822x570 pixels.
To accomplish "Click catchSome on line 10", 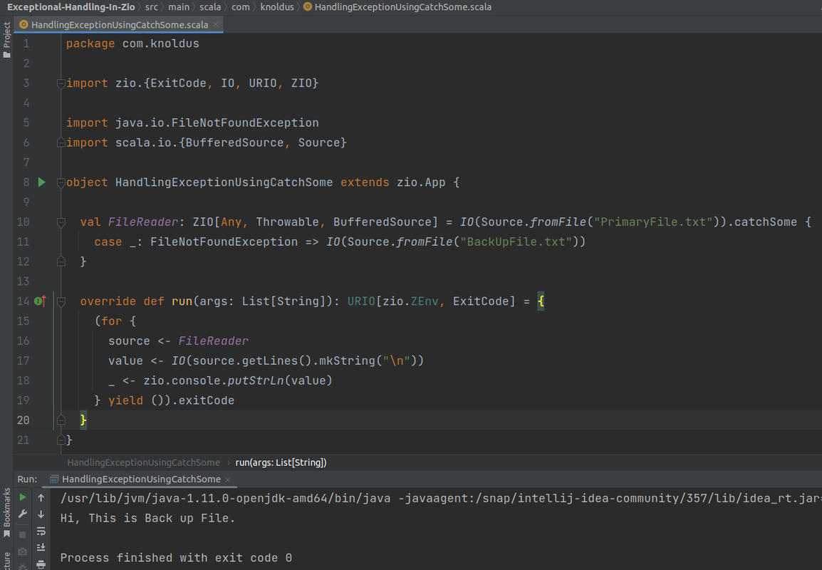I will (766, 222).
